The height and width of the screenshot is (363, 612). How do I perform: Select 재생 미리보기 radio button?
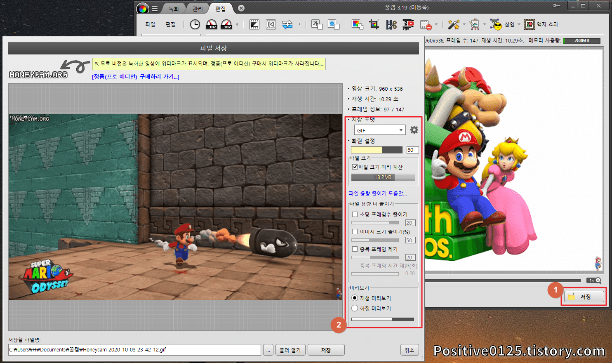pos(355,298)
